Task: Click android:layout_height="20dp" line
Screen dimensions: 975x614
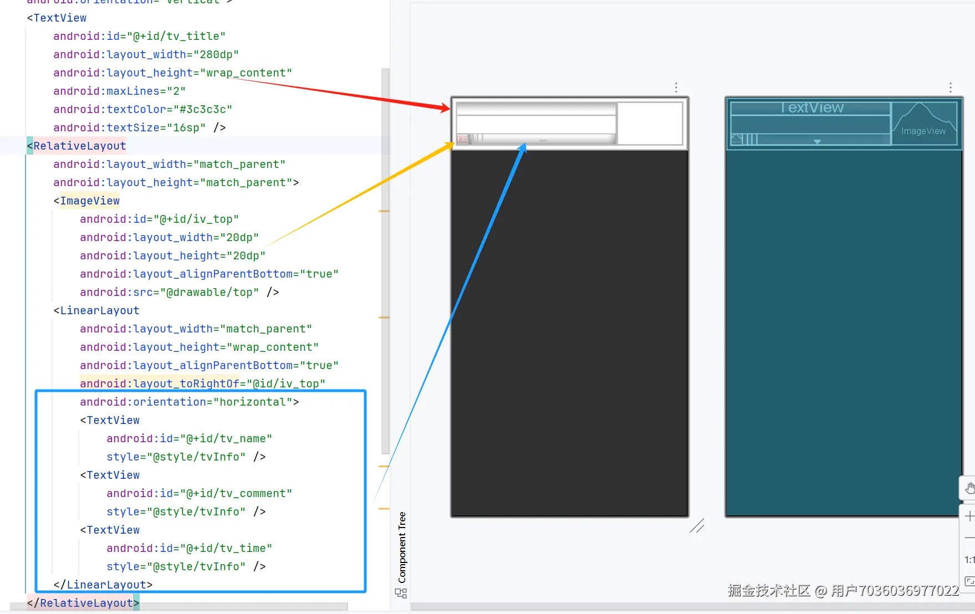Action: [173, 255]
